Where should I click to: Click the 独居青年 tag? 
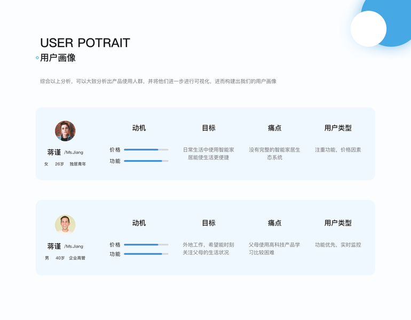[77, 164]
